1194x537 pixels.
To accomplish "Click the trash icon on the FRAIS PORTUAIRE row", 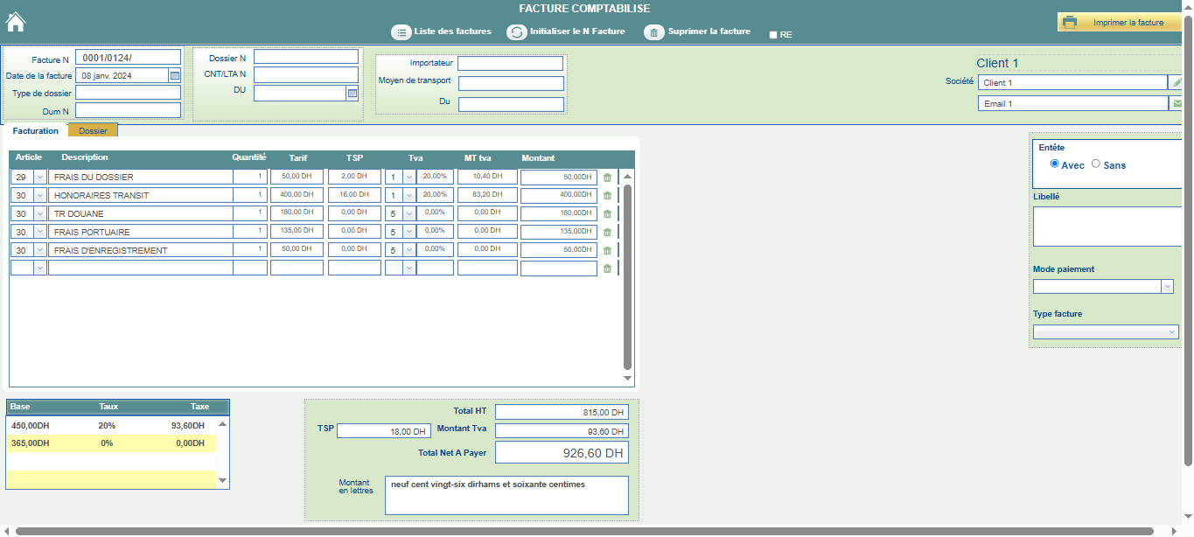I will coord(607,233).
